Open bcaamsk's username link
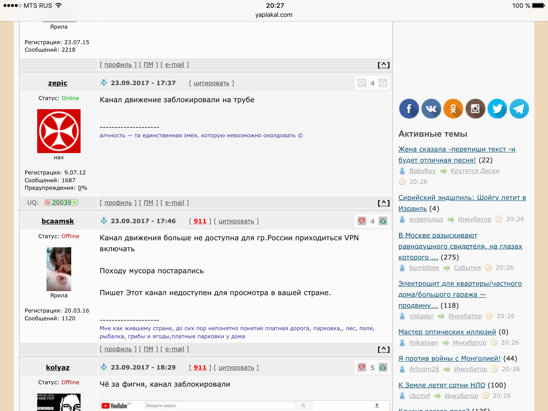This screenshot has width=548, height=411. (58, 221)
